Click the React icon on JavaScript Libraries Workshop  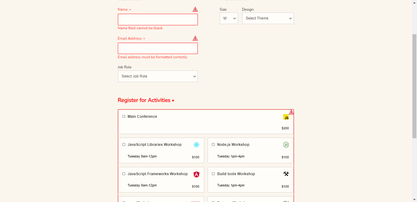tap(196, 145)
